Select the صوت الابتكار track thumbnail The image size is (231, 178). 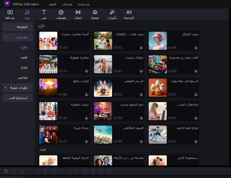click(x=157, y=41)
